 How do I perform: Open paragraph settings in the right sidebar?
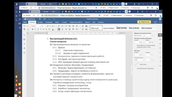[160, 35]
